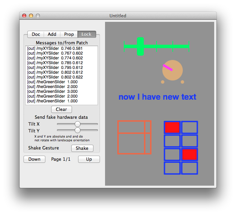Click the blue 'now I have new text' label
236x215 pixels.
point(157,97)
